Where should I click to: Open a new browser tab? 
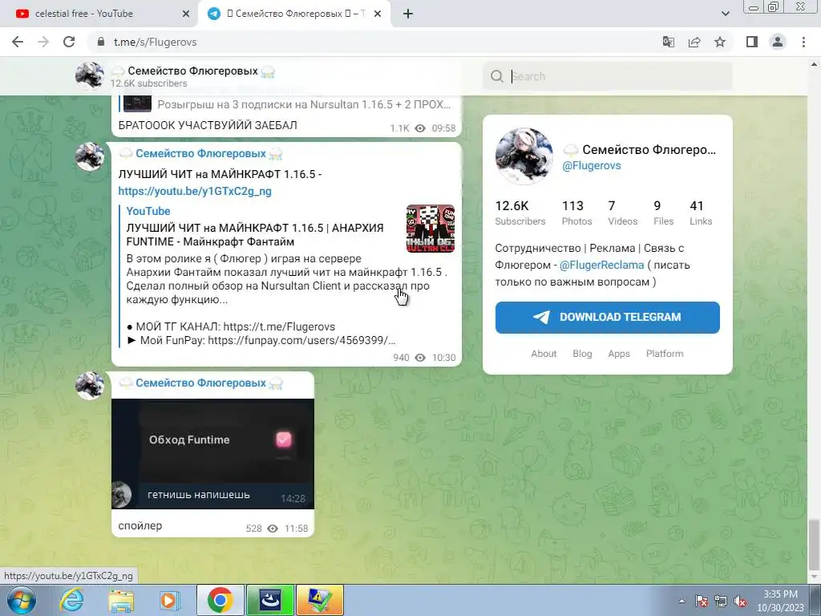[408, 14]
